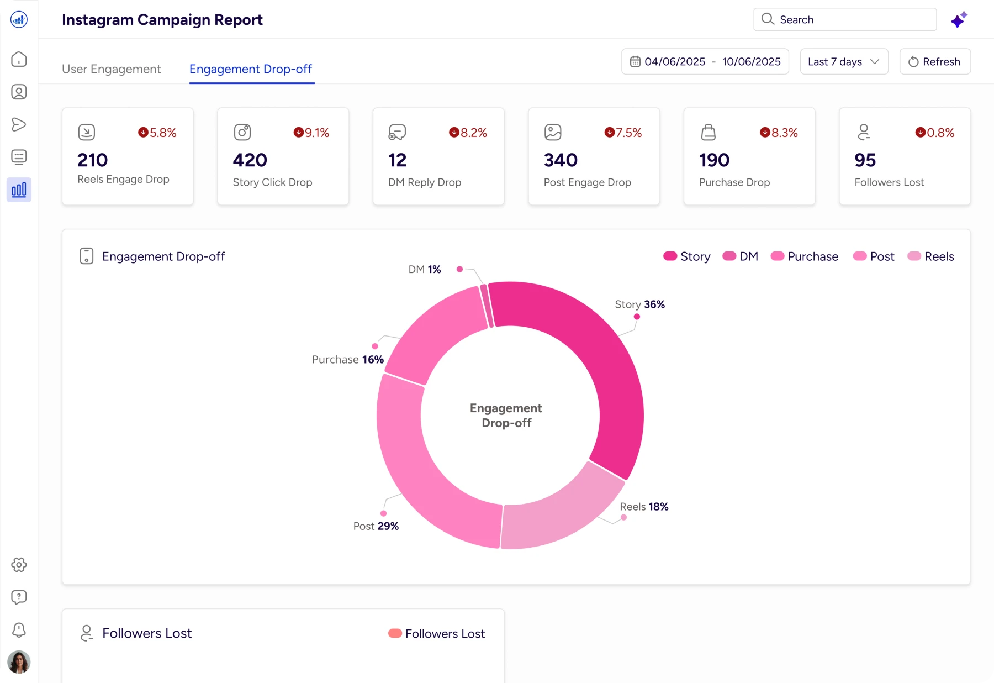The width and height of the screenshot is (994, 683).
Task: Open settings gear in sidebar
Action: (x=19, y=564)
